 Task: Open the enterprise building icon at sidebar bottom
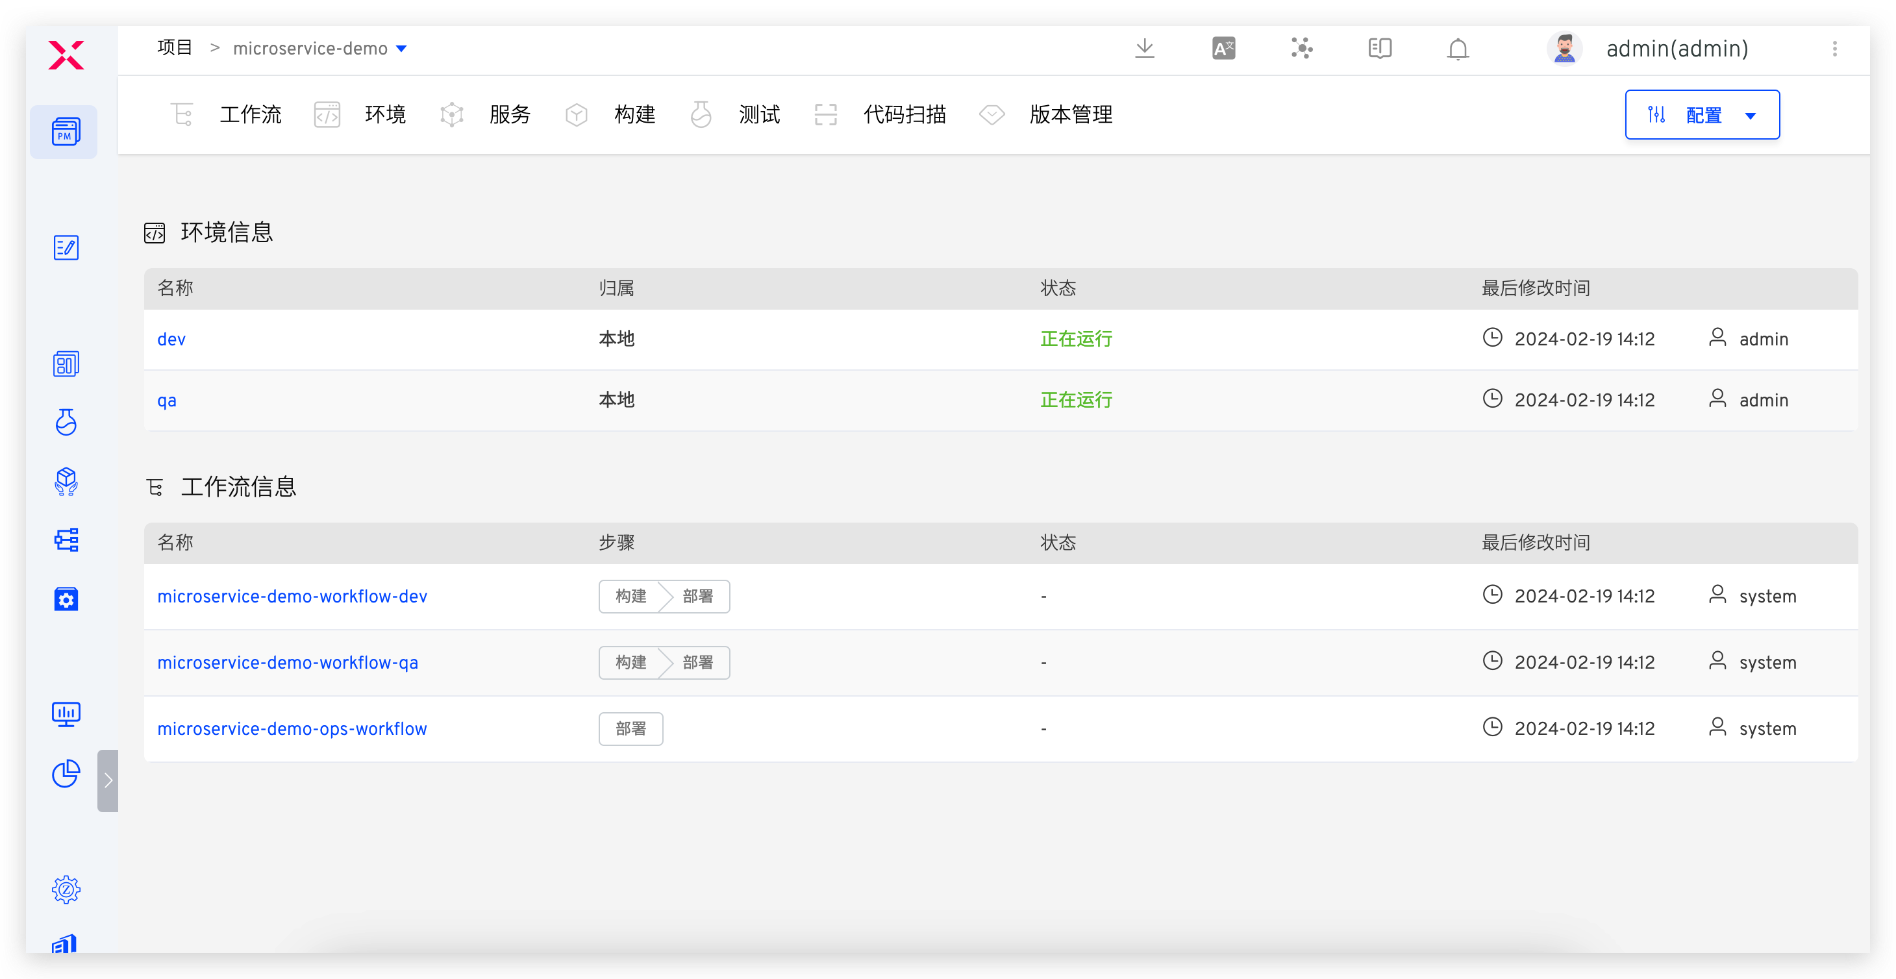(x=66, y=944)
